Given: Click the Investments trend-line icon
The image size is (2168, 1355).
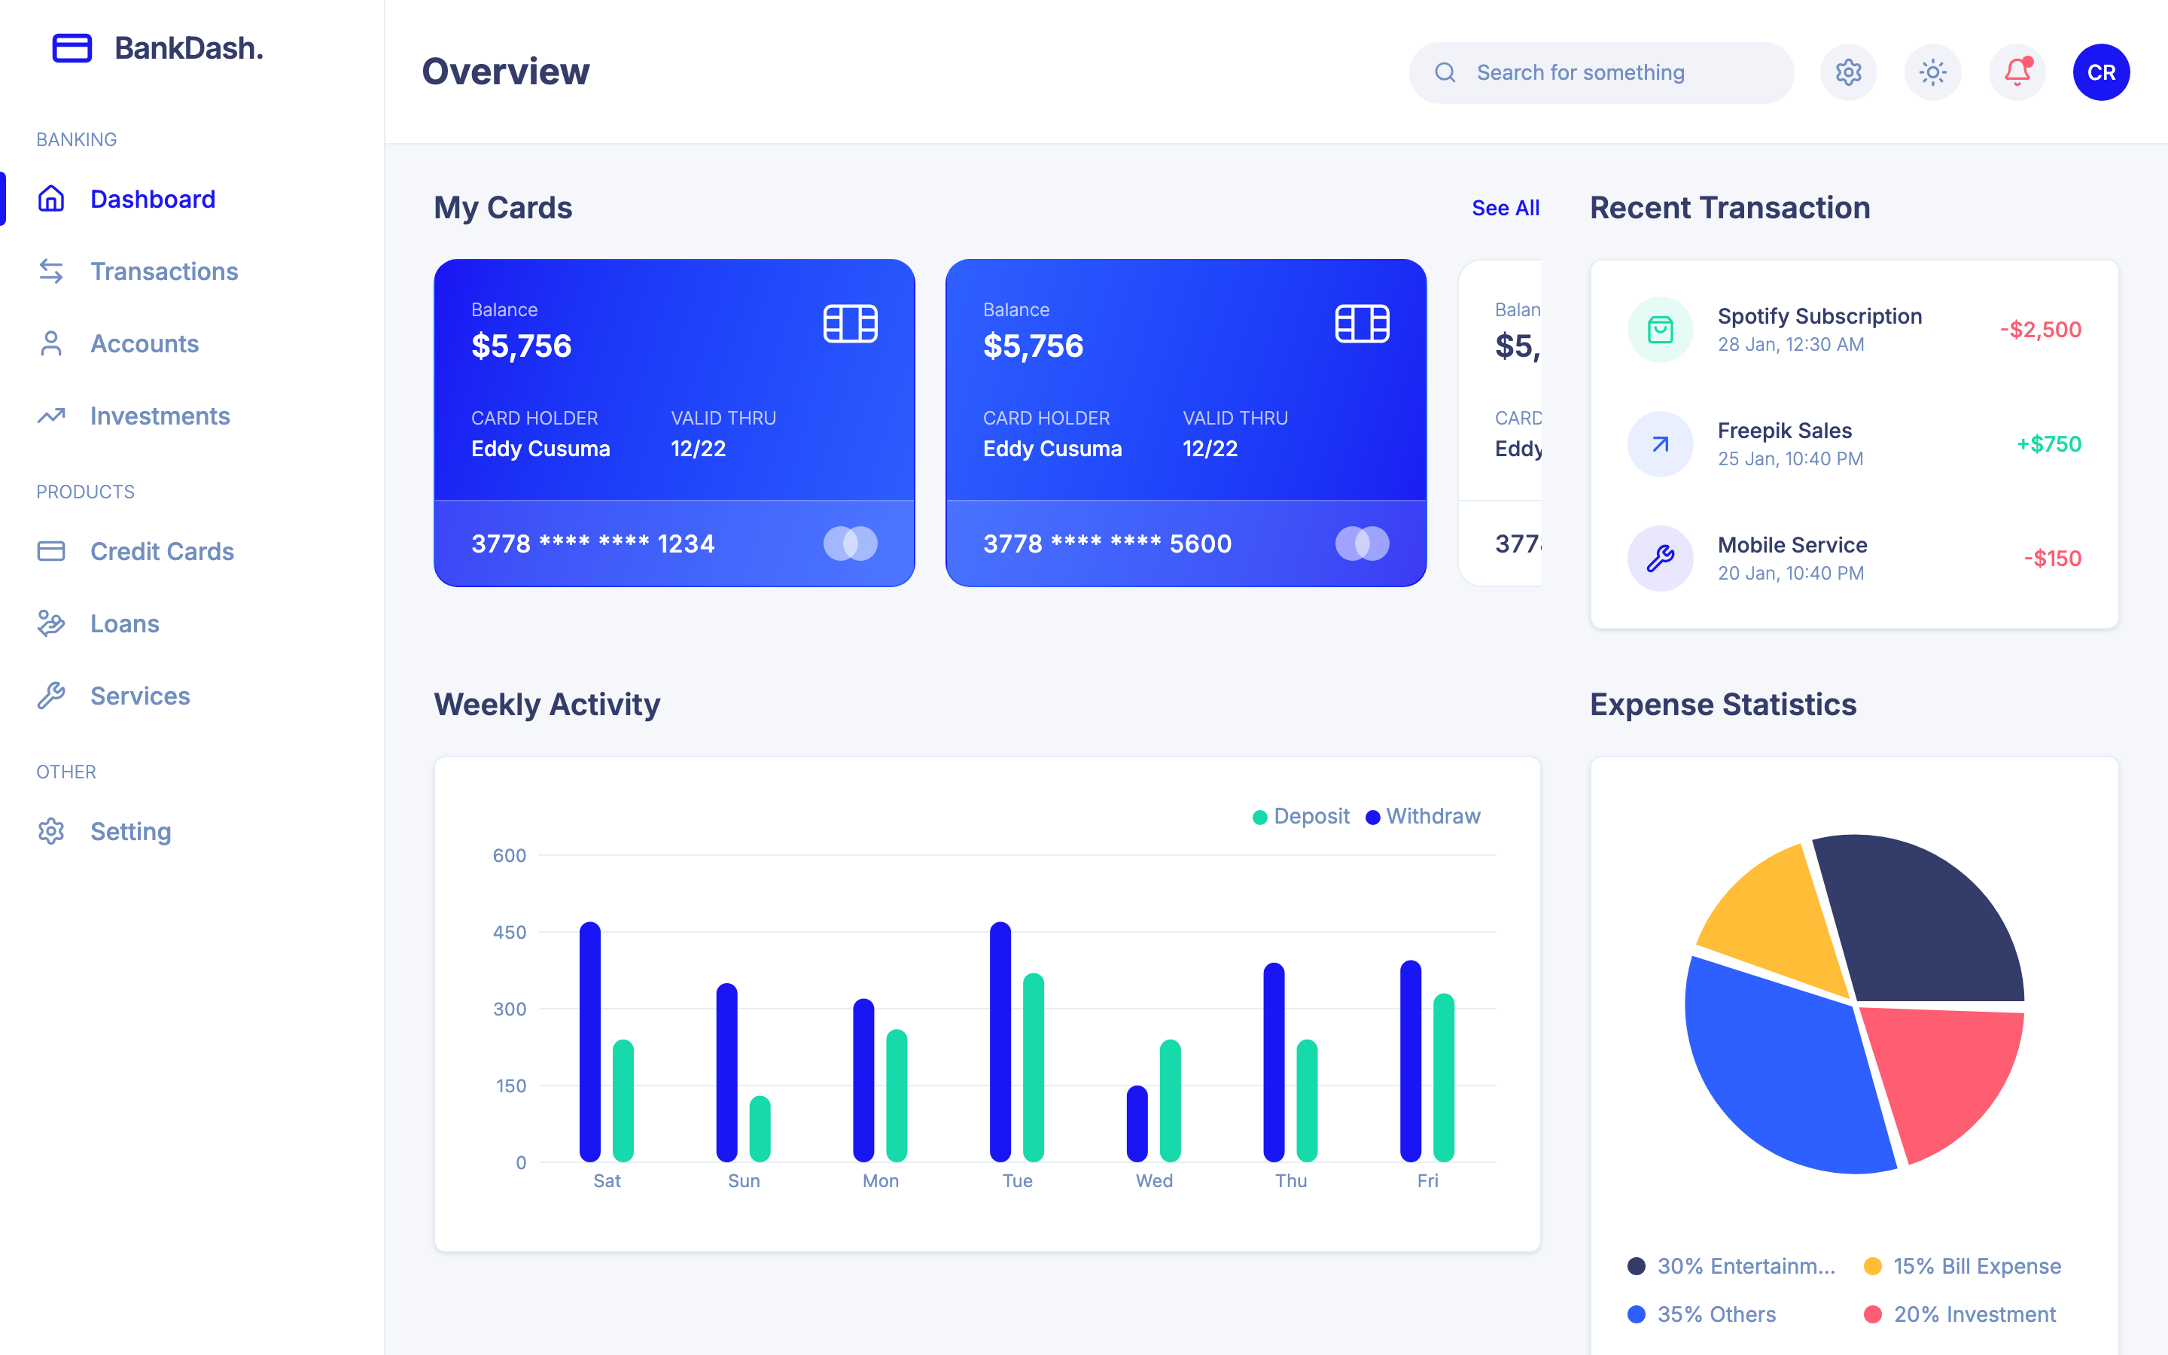Looking at the screenshot, I should pos(51,416).
